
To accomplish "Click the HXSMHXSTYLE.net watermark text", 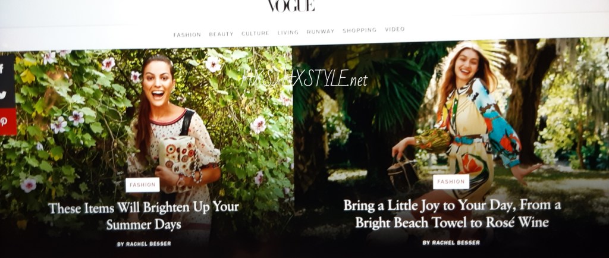I will (x=304, y=78).
